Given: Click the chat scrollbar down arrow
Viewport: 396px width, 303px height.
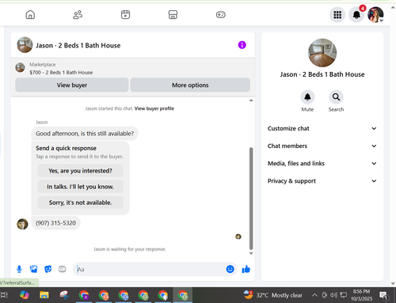Looking at the screenshot, I should (251, 253).
